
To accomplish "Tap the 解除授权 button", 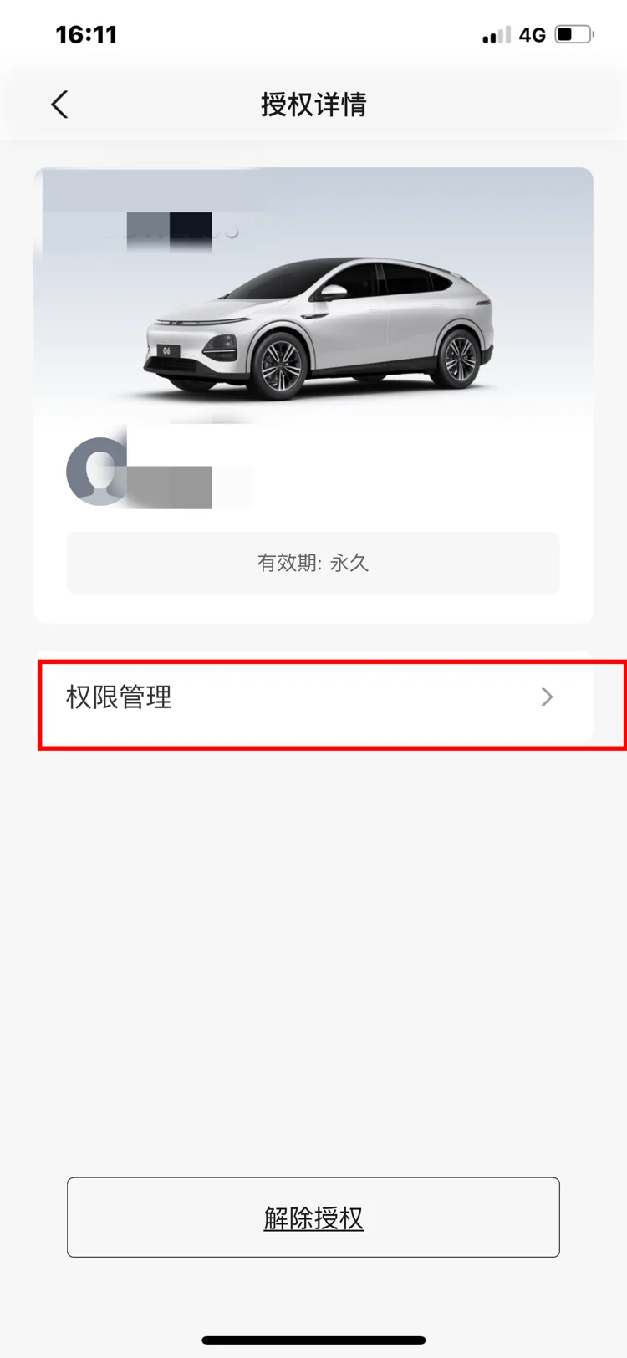I will 313,1218.
